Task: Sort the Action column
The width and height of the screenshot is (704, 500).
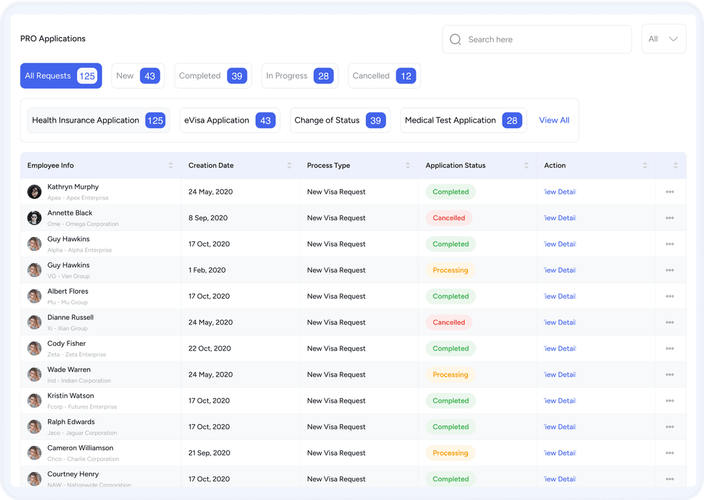Action: [645, 165]
